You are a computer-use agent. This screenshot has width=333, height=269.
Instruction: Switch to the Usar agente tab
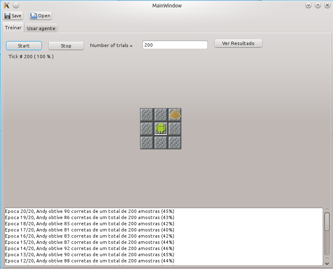tap(41, 28)
